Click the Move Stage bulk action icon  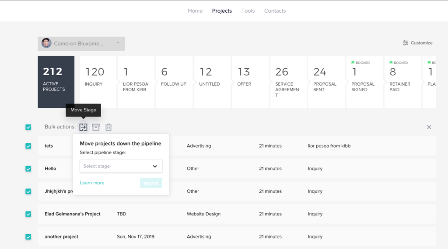pos(83,127)
